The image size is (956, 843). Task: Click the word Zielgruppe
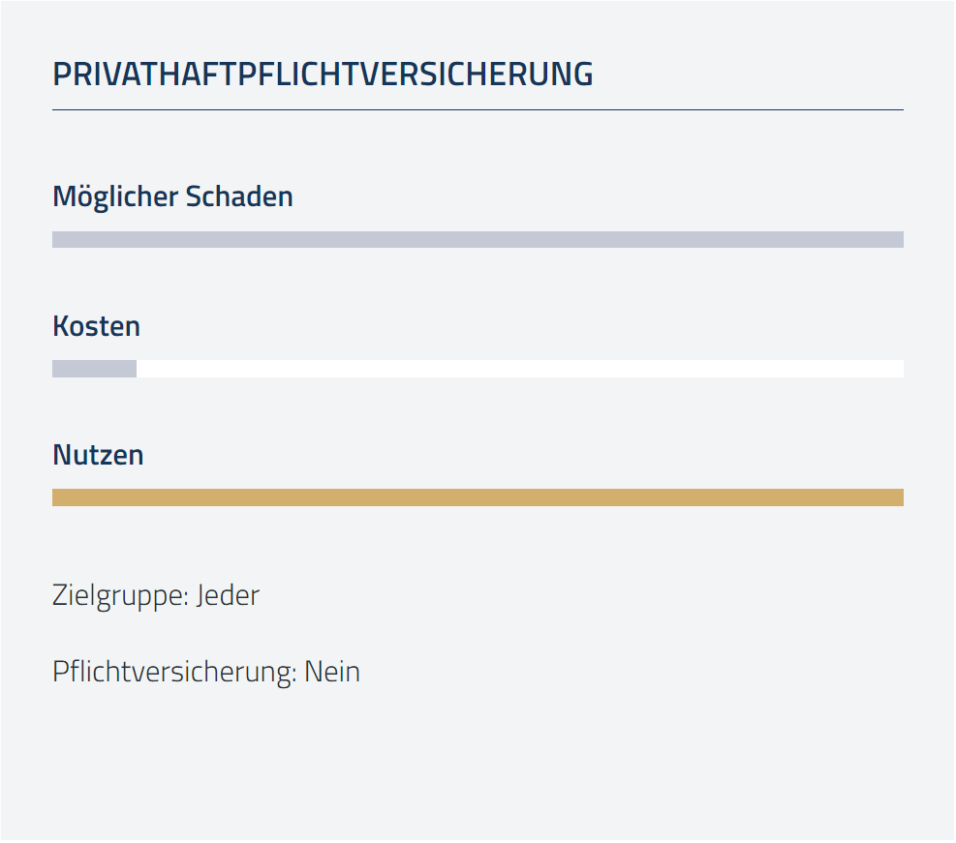121,595
